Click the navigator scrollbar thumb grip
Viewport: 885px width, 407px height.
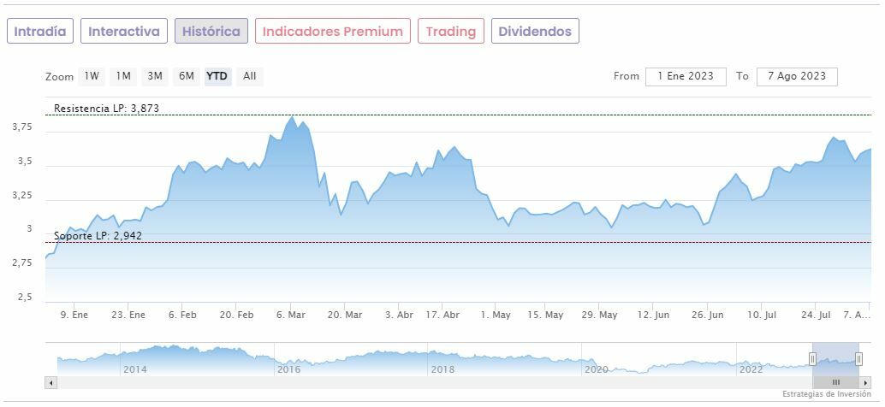(836, 382)
